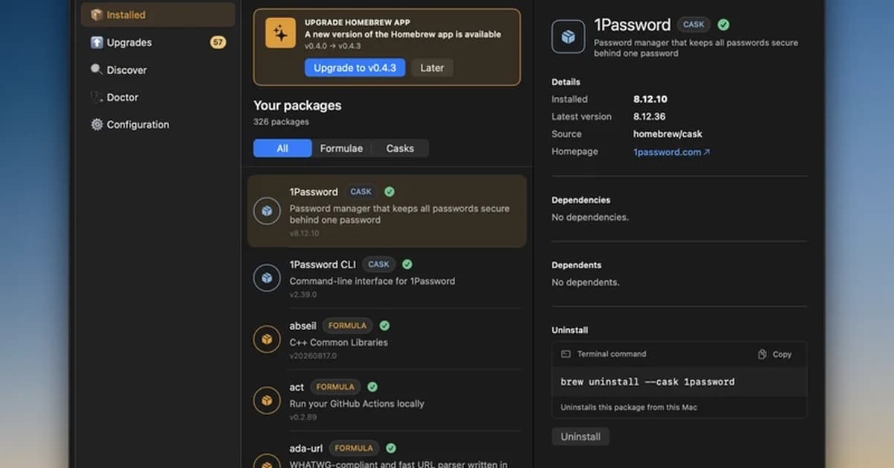This screenshot has width=894, height=468.
Task: Select the act package name
Action: pos(297,388)
